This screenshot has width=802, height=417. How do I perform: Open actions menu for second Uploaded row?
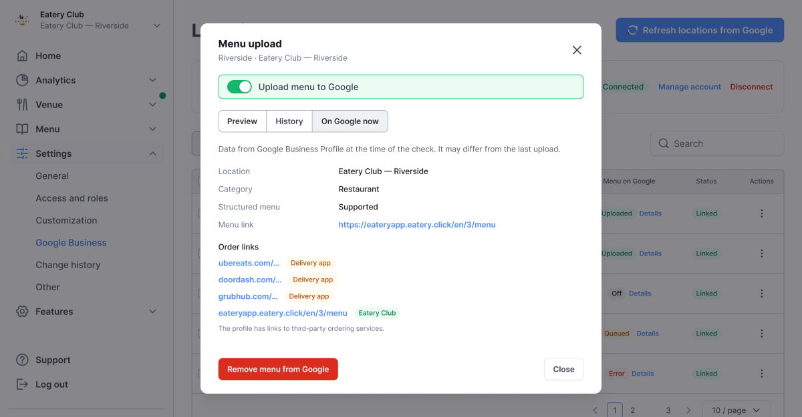click(761, 254)
